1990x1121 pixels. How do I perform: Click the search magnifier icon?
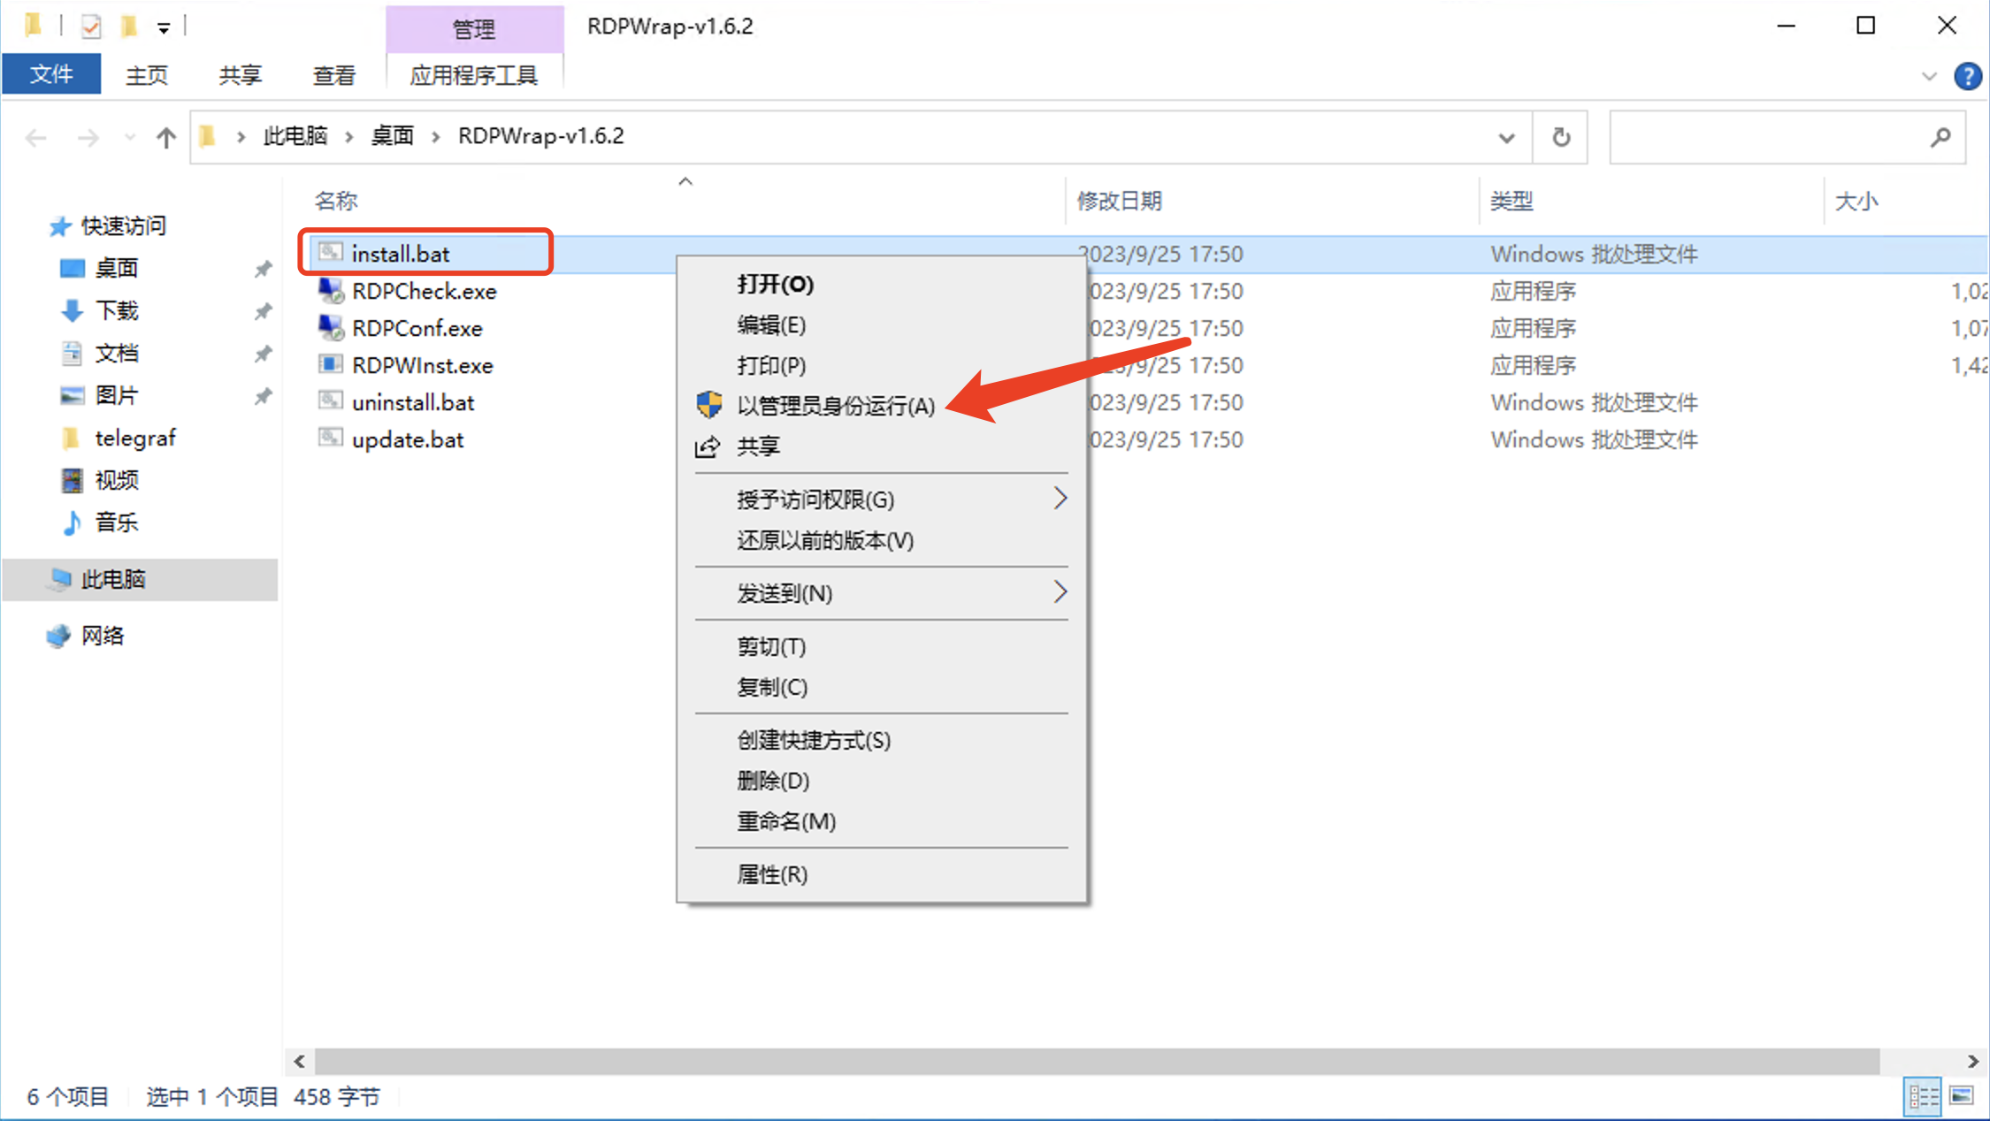[x=1940, y=137]
